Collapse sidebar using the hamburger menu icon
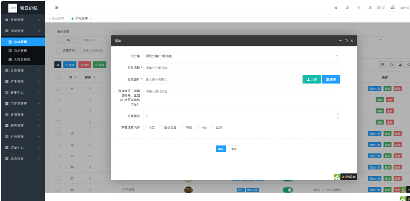410x201 pixels. [x=56, y=8]
